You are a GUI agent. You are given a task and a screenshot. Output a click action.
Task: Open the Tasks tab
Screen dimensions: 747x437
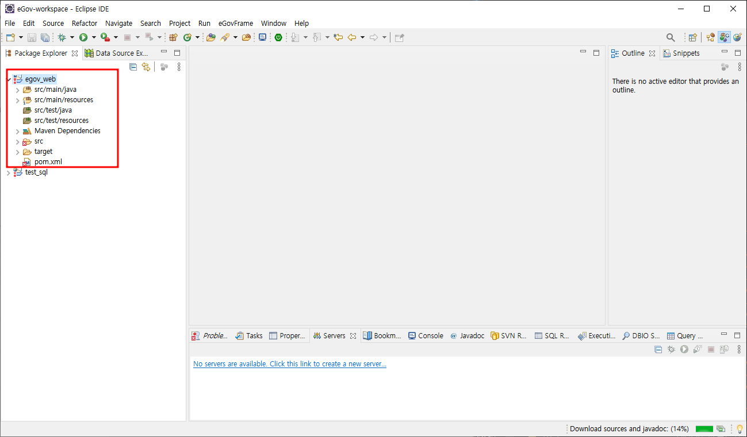249,335
